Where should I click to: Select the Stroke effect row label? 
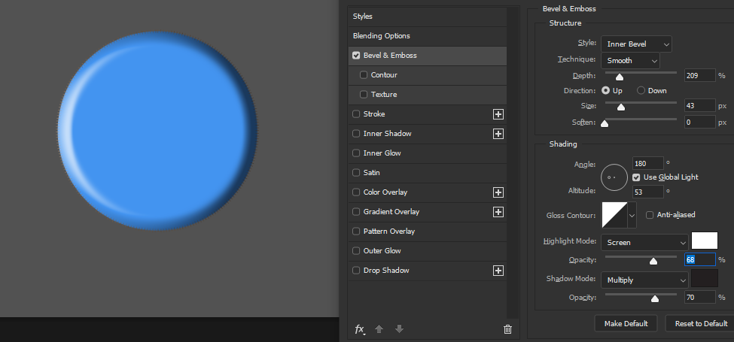pyautogui.click(x=374, y=114)
